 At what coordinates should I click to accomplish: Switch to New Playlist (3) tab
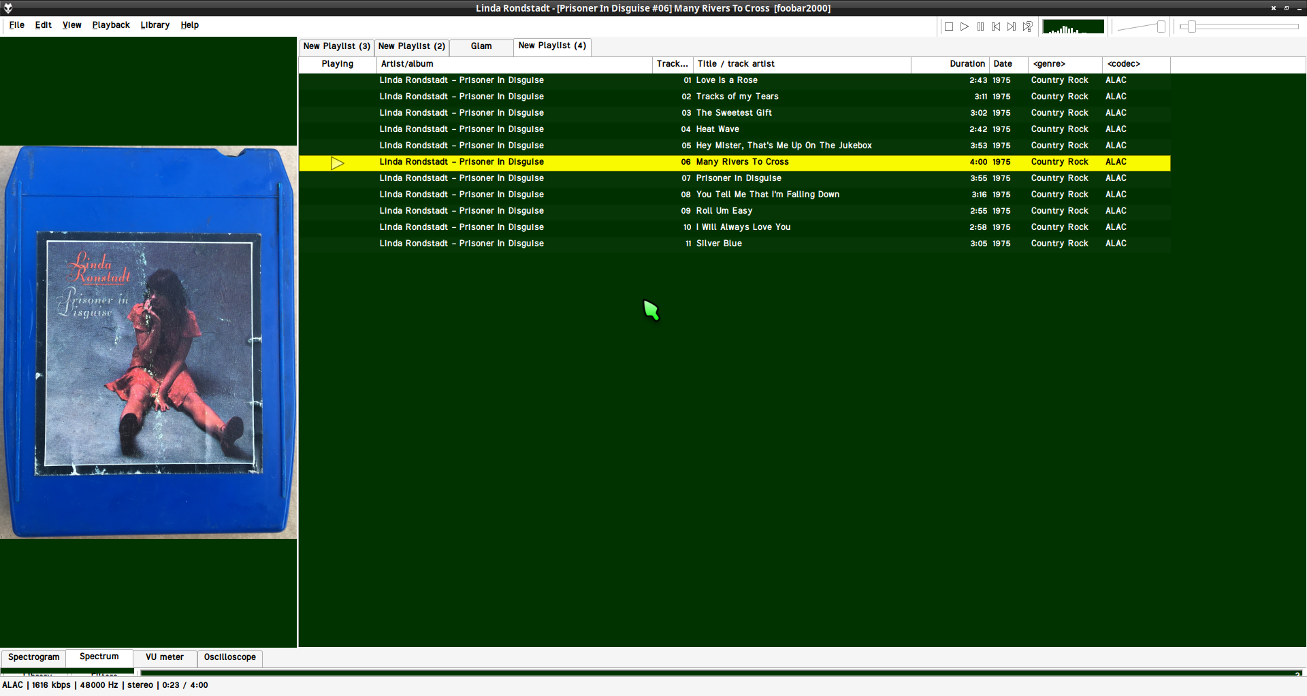coord(337,46)
